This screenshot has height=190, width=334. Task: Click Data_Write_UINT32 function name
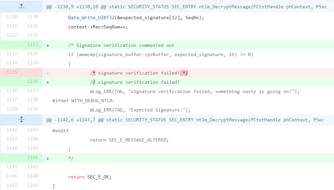click(92, 18)
